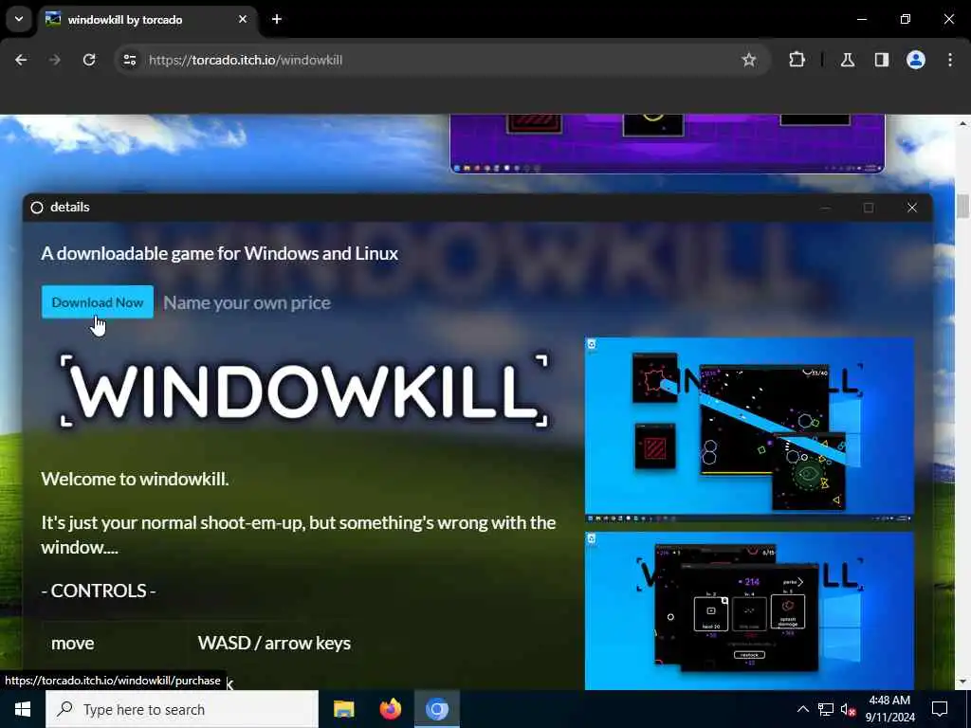Click the A downloadable game for Windows and Linux text
Image resolution: width=971 pixels, height=728 pixels.
coord(219,253)
